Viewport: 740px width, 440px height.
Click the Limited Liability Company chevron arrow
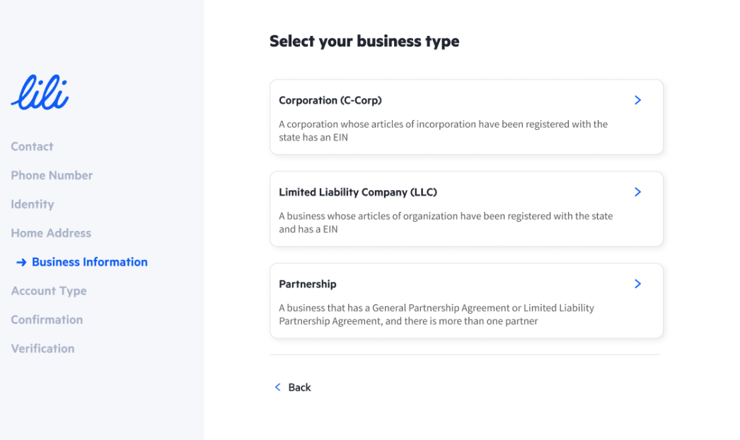tap(637, 191)
